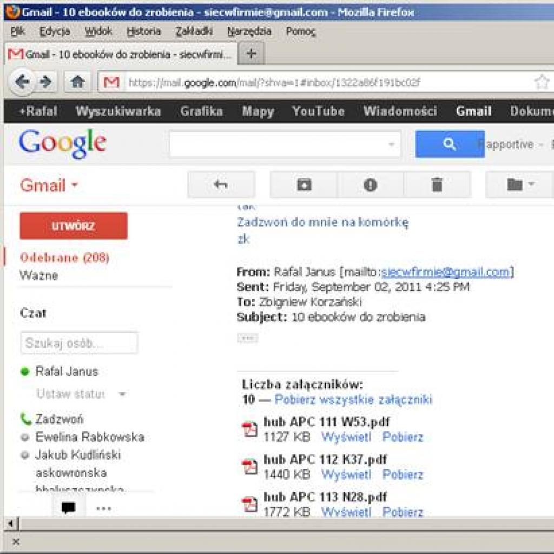Viewport: 554px width, 554px height.
Task: Click Wyświetl for hub APC 113 N28.pdf
Action: point(346,512)
